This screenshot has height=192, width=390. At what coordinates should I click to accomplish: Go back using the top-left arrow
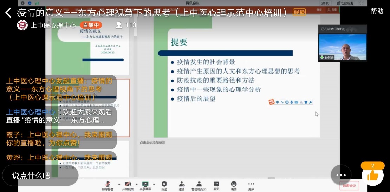tap(8, 13)
